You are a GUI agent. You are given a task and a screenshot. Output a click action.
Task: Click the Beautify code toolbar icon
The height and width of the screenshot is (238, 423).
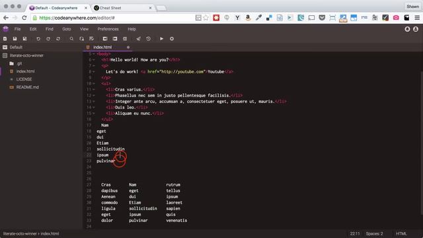coord(91,39)
